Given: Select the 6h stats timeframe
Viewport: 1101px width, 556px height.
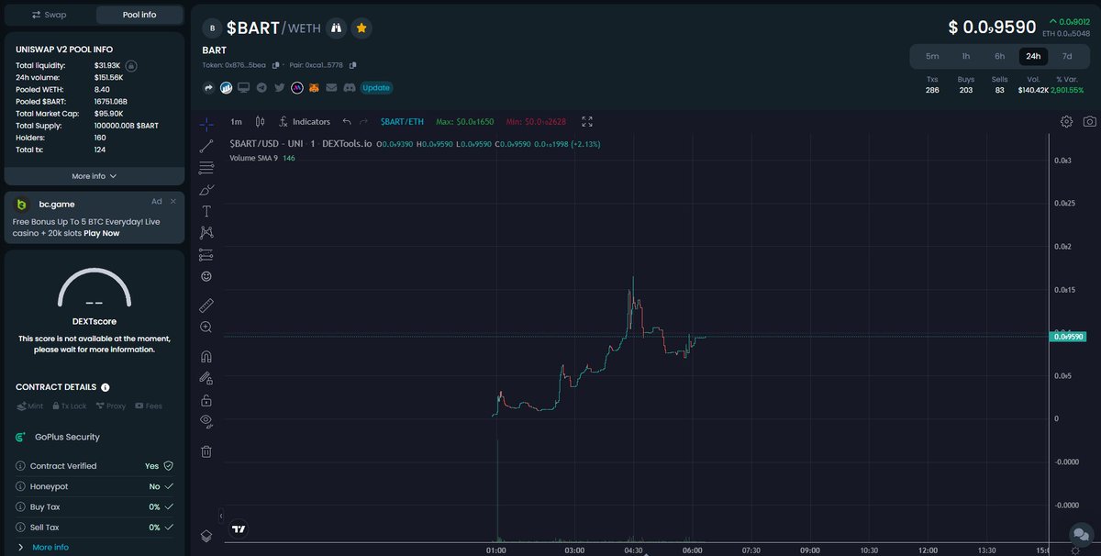Looking at the screenshot, I should [x=999, y=56].
